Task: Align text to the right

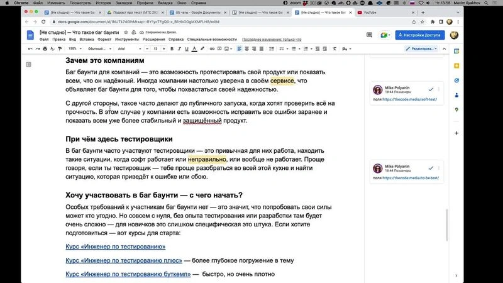Action: click(x=254, y=49)
